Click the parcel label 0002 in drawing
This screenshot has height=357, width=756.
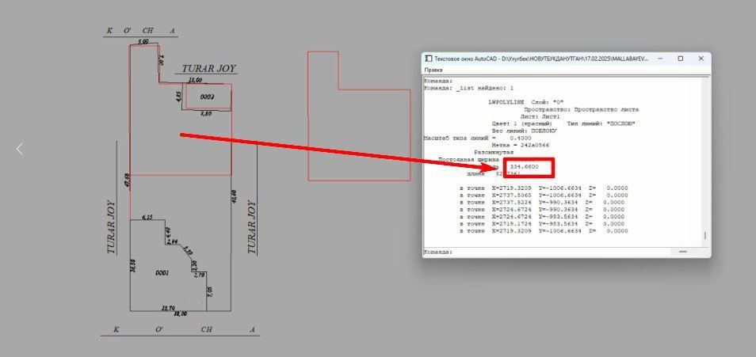207,97
